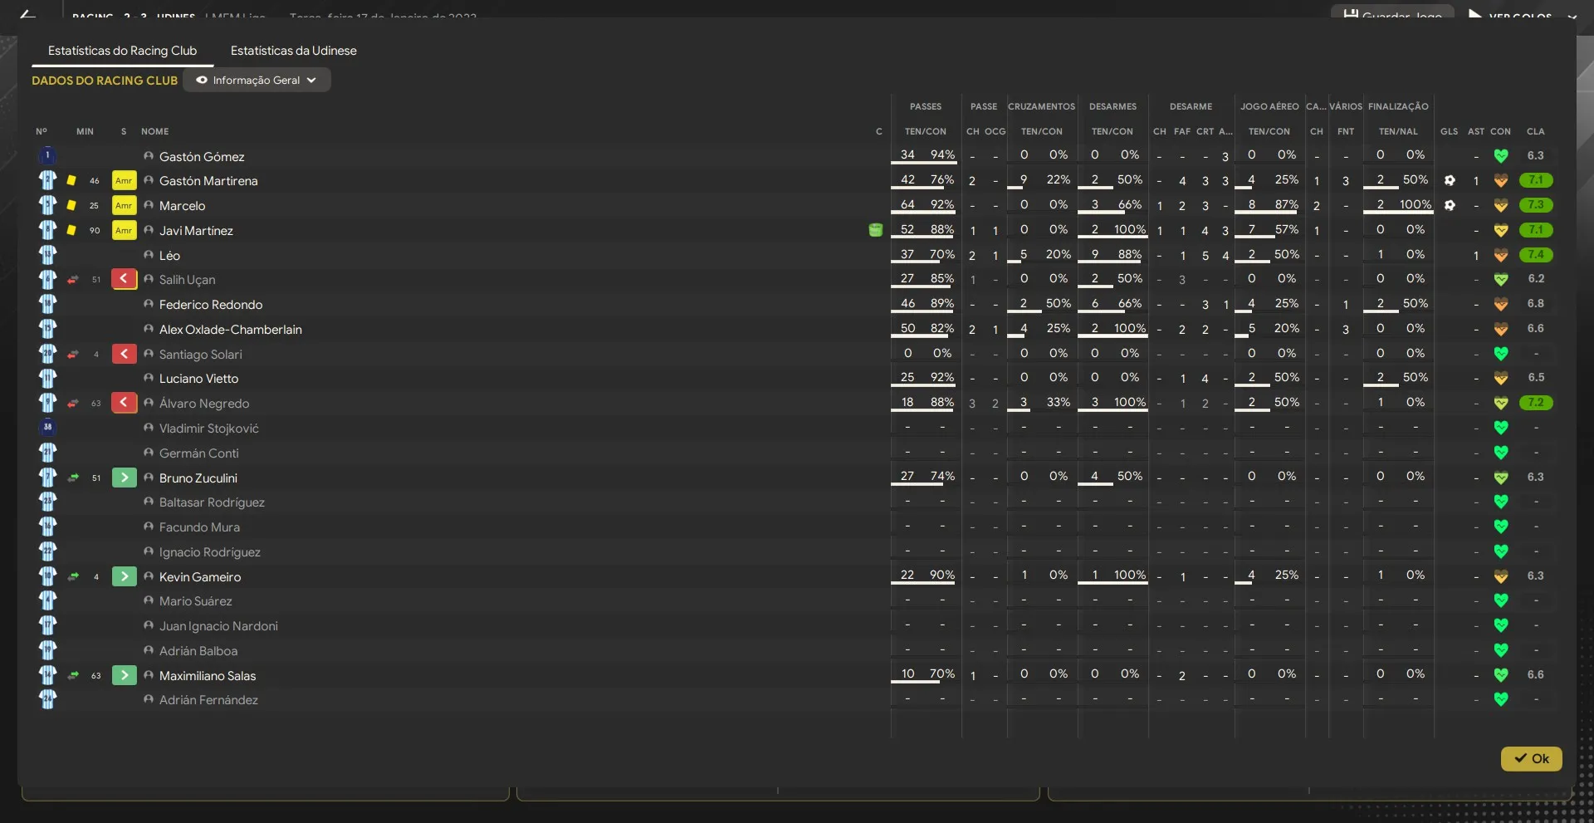This screenshot has width=1594, height=823.
Task: Click green substituted-on arrow for Maximiliano Salas
Action: (124, 675)
